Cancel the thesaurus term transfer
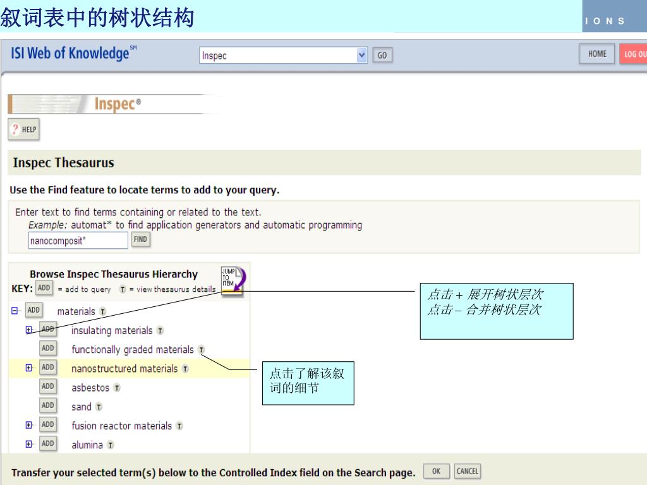The height and width of the screenshot is (485, 647). coord(468,471)
